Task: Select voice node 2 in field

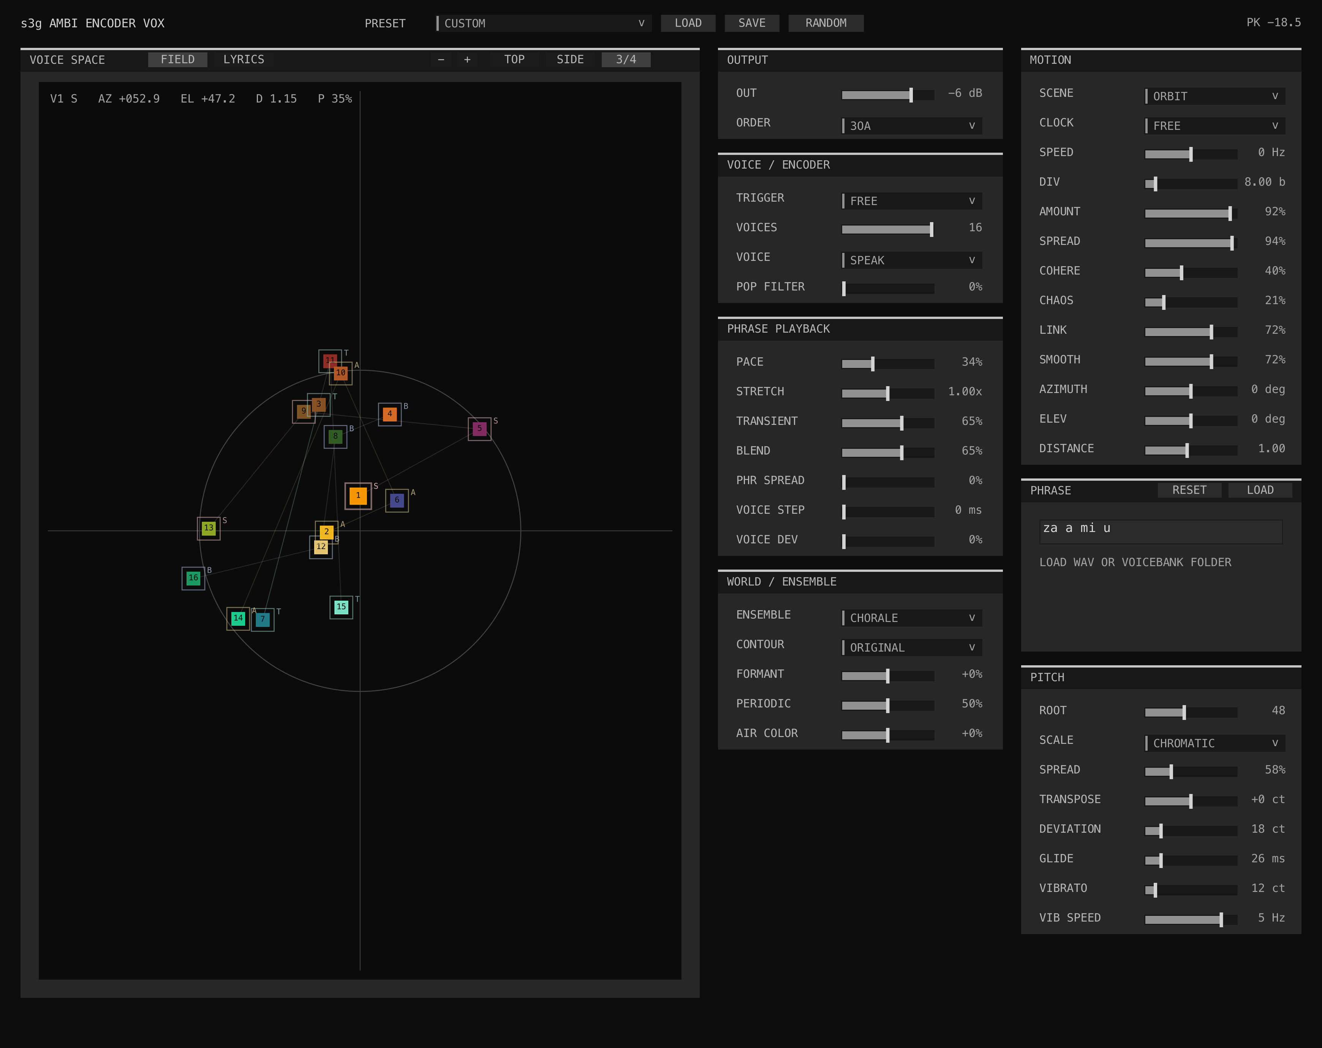Action: [326, 532]
